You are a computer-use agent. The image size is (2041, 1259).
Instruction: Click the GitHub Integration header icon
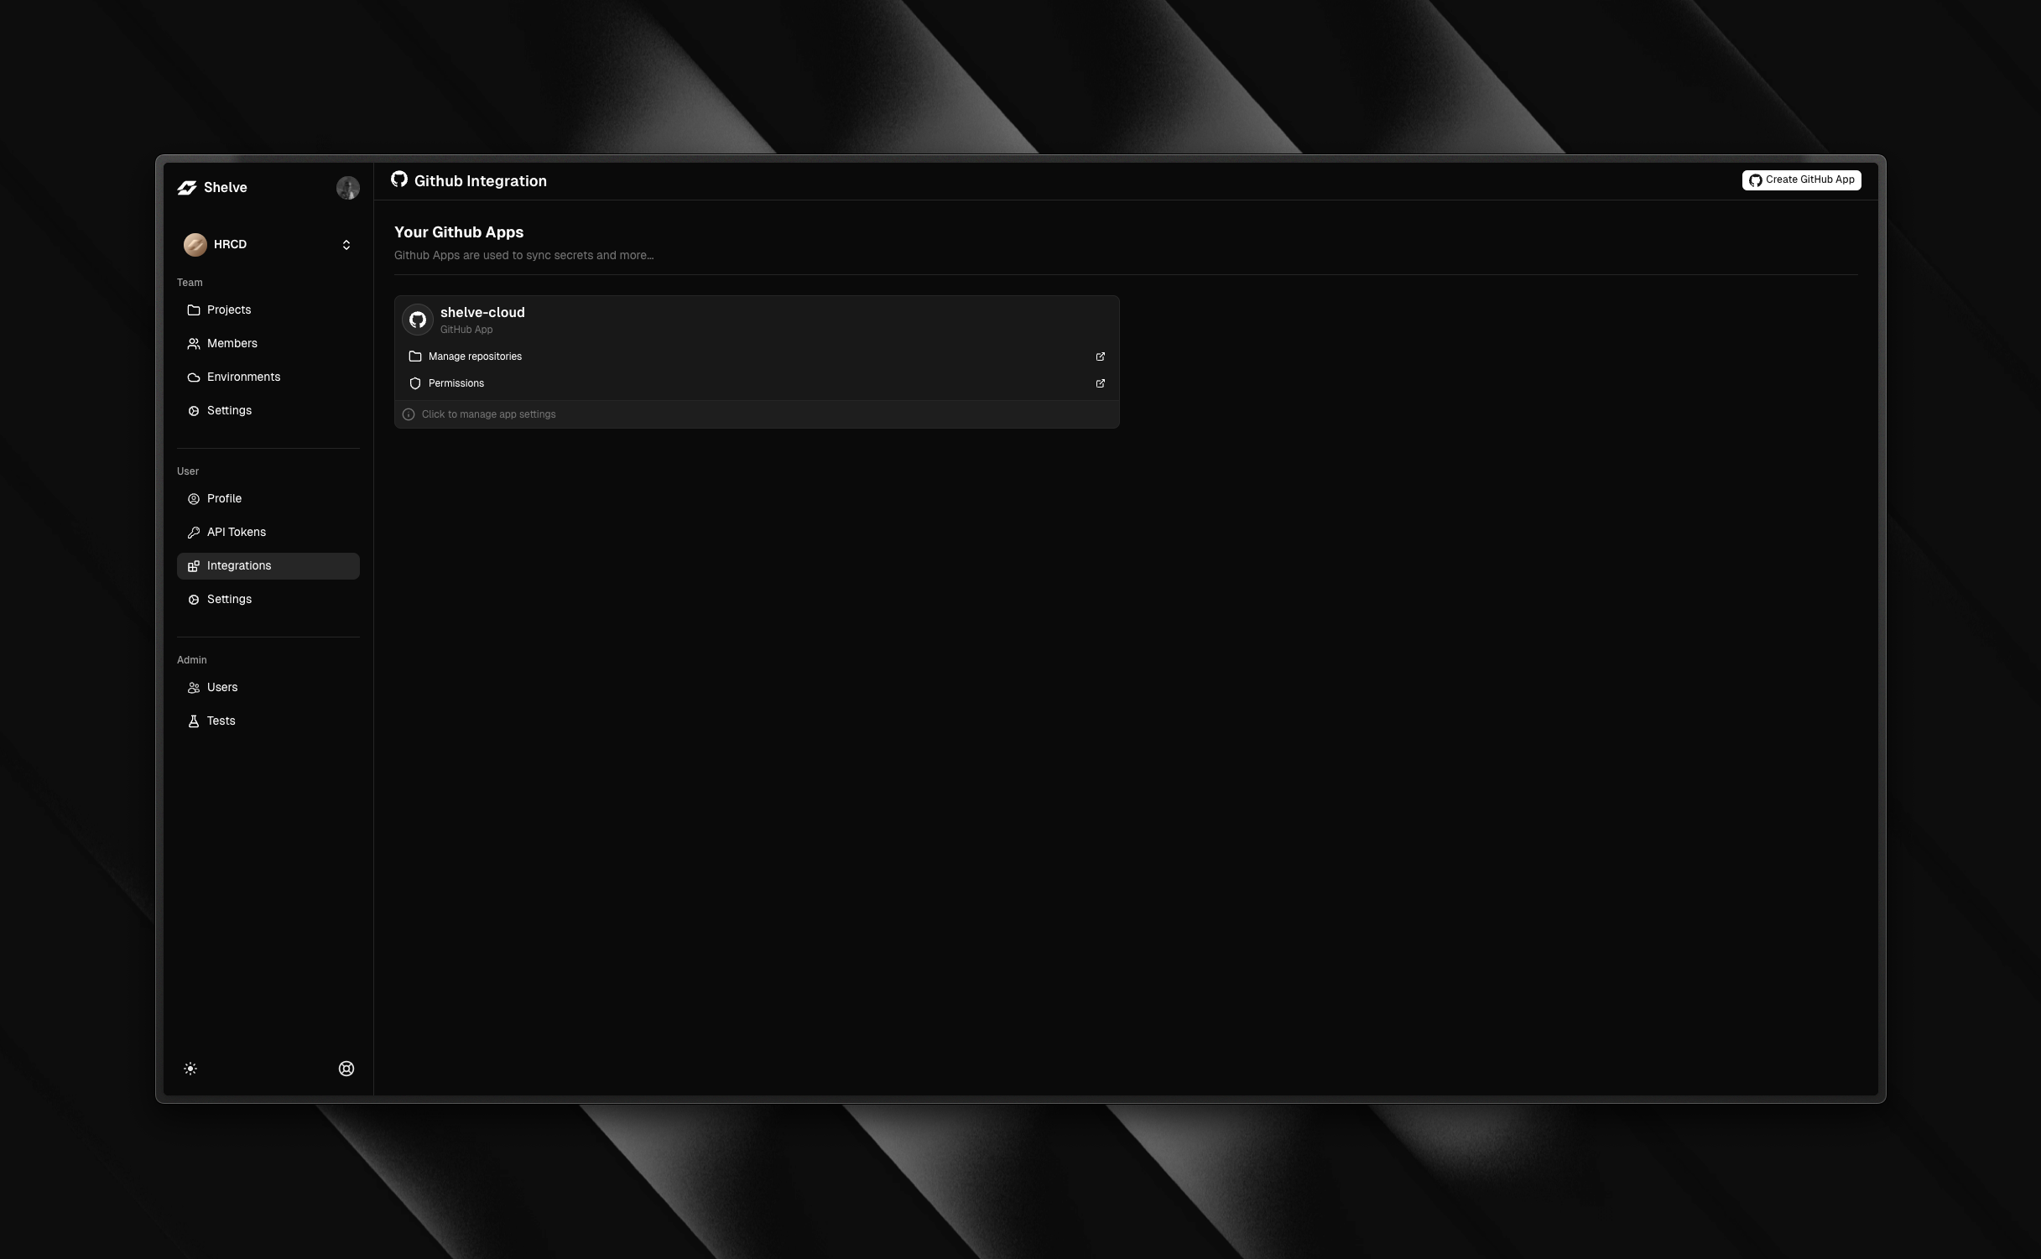[x=401, y=180]
